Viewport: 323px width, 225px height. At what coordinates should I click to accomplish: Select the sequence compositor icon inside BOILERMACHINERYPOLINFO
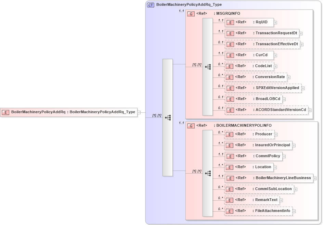208,173
